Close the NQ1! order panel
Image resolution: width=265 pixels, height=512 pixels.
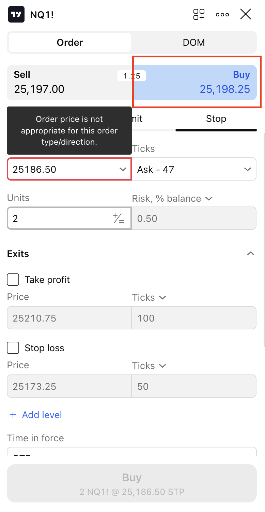(x=246, y=14)
